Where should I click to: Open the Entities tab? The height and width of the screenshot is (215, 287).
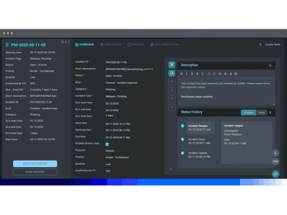135,45
